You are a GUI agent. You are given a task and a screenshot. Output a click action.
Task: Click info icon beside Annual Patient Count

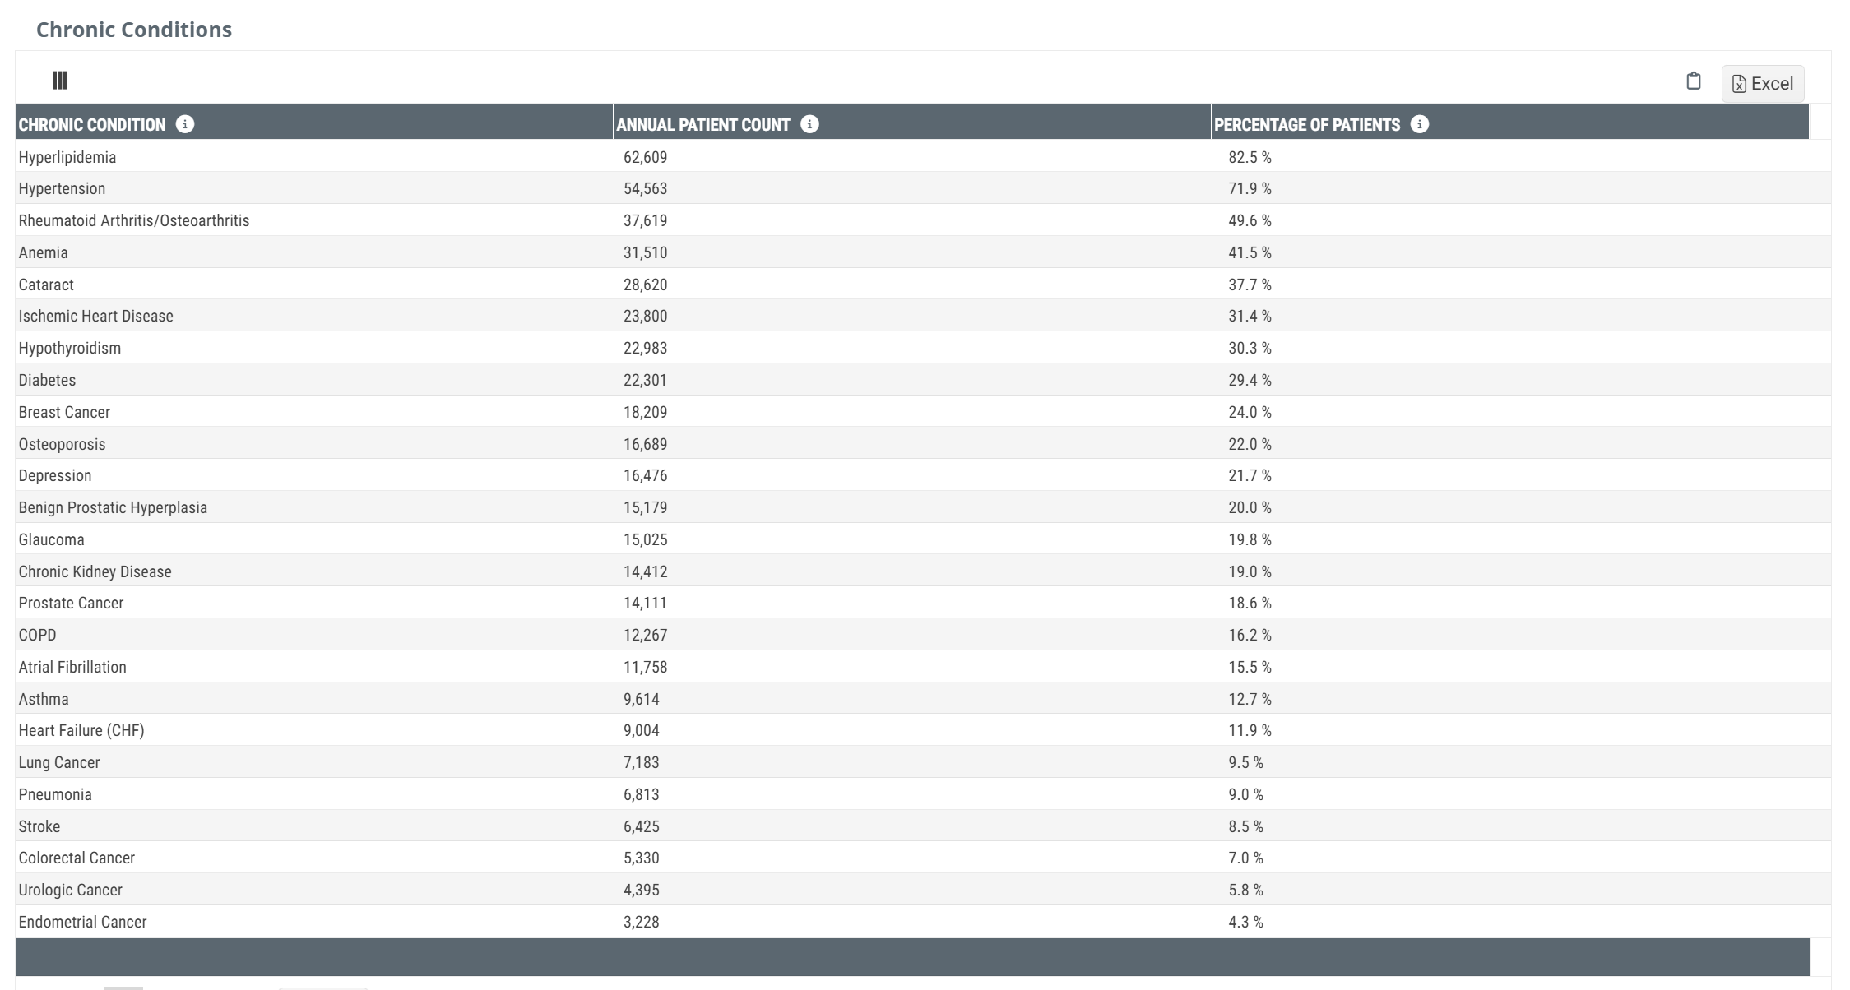coord(809,124)
